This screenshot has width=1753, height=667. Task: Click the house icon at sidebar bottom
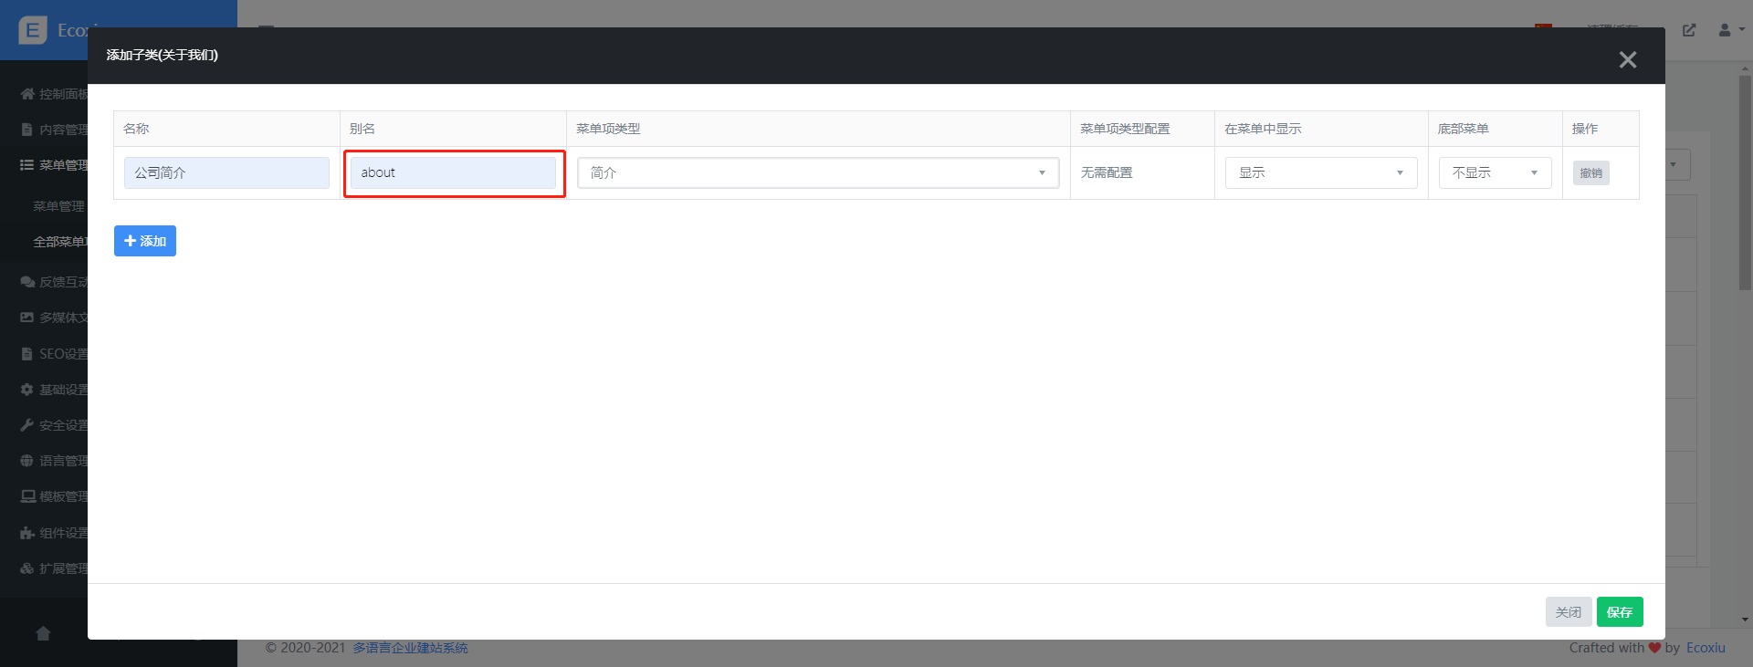click(43, 633)
